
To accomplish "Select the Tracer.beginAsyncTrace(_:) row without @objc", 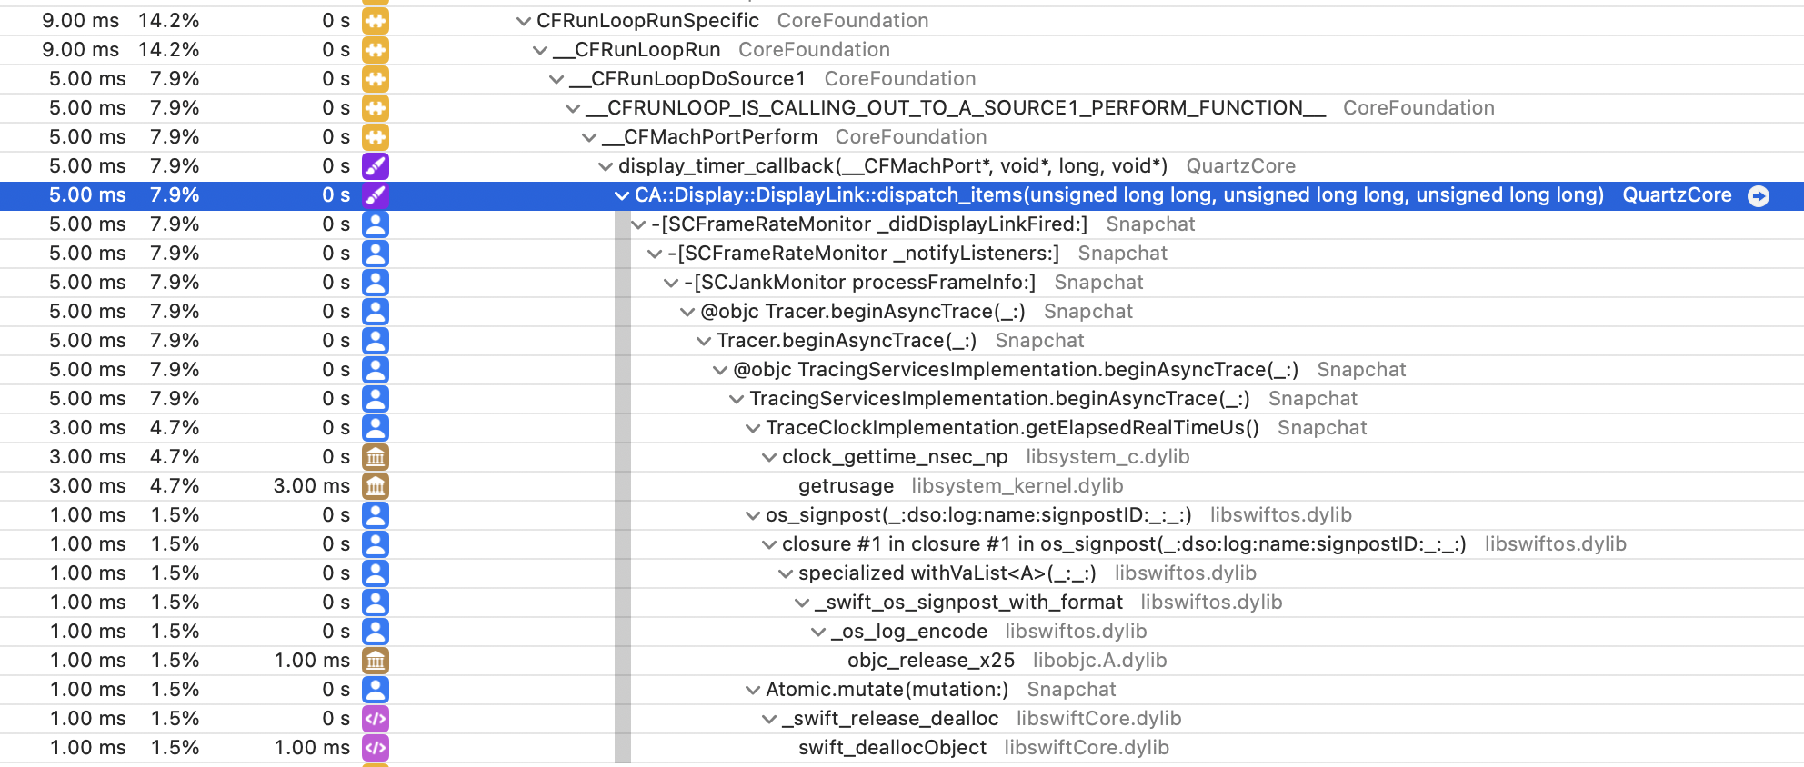I will [902, 341].
